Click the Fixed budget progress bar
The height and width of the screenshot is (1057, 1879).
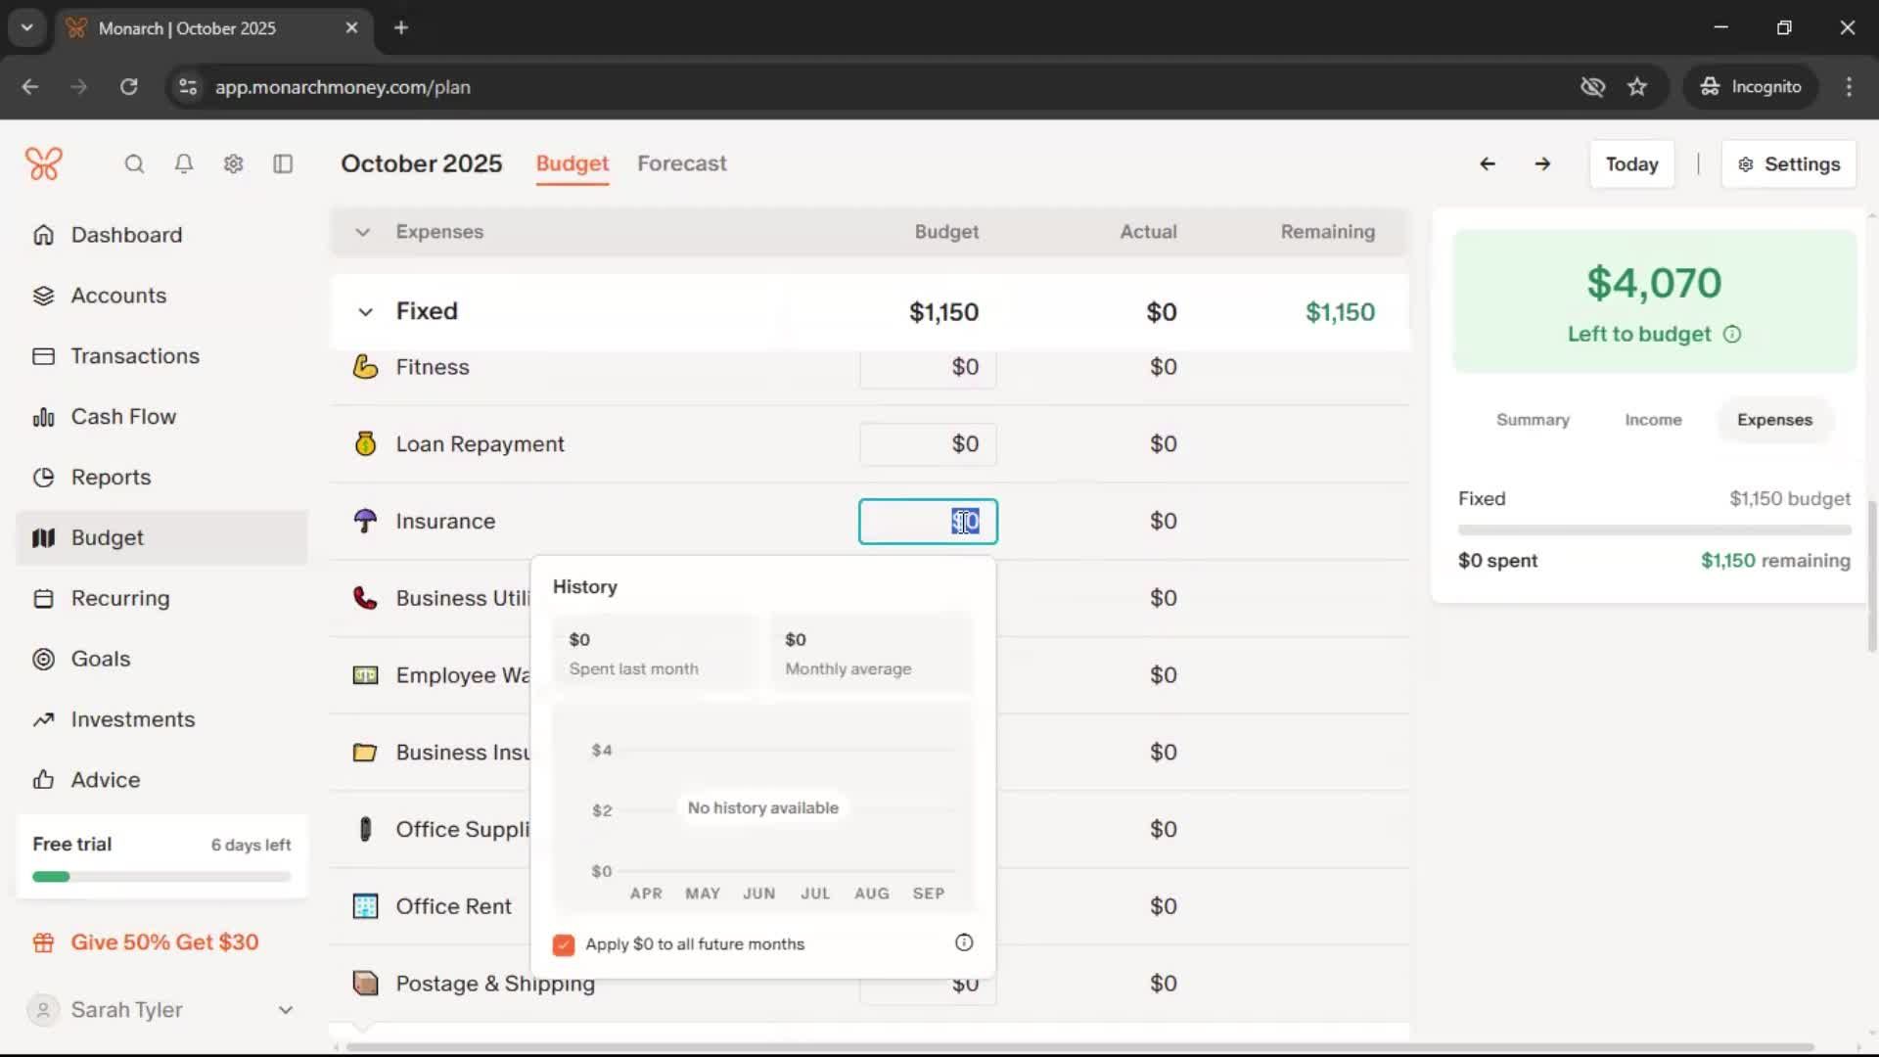coord(1654,529)
